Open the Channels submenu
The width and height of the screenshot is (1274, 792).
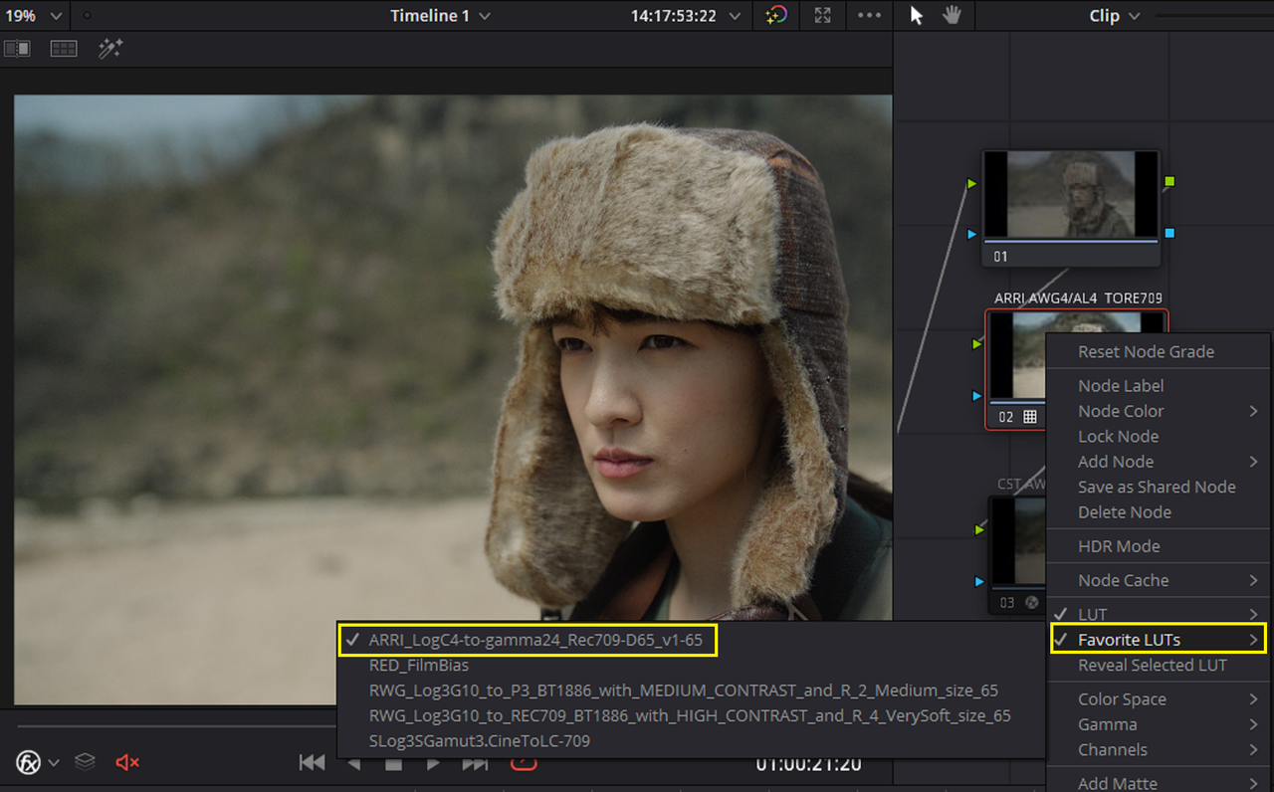pyautogui.click(x=1159, y=750)
